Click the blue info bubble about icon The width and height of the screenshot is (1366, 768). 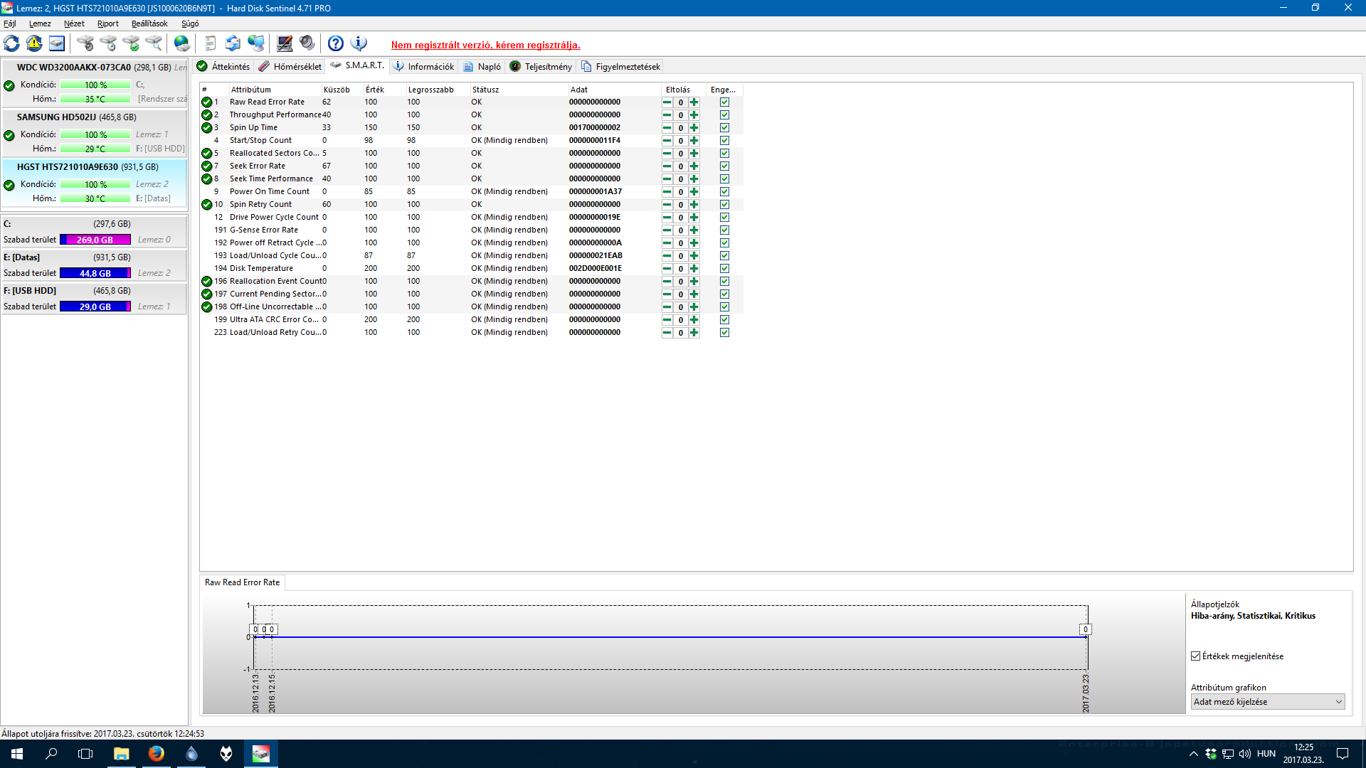click(359, 44)
